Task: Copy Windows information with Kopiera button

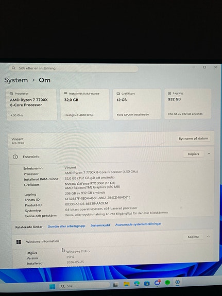Action: pos(193,237)
